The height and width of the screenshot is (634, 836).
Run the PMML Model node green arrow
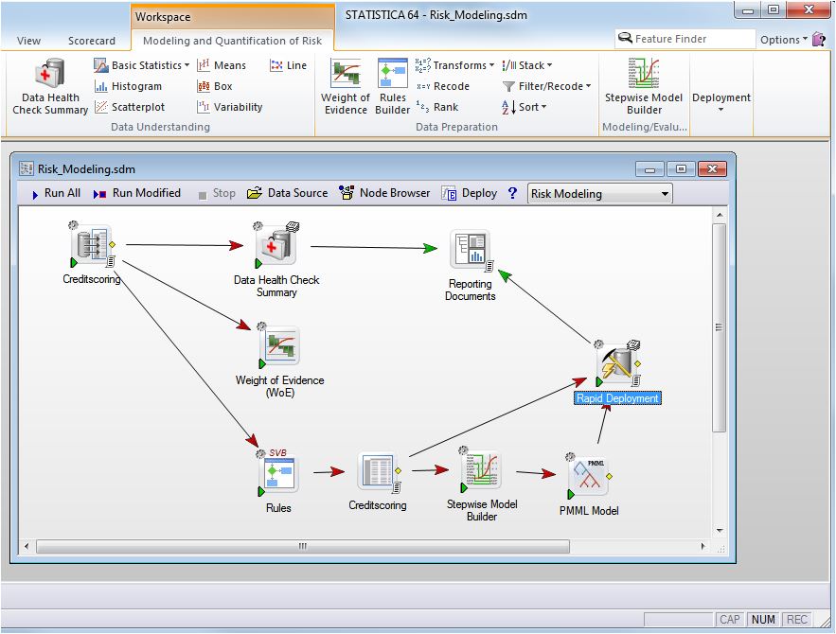pyautogui.click(x=571, y=494)
